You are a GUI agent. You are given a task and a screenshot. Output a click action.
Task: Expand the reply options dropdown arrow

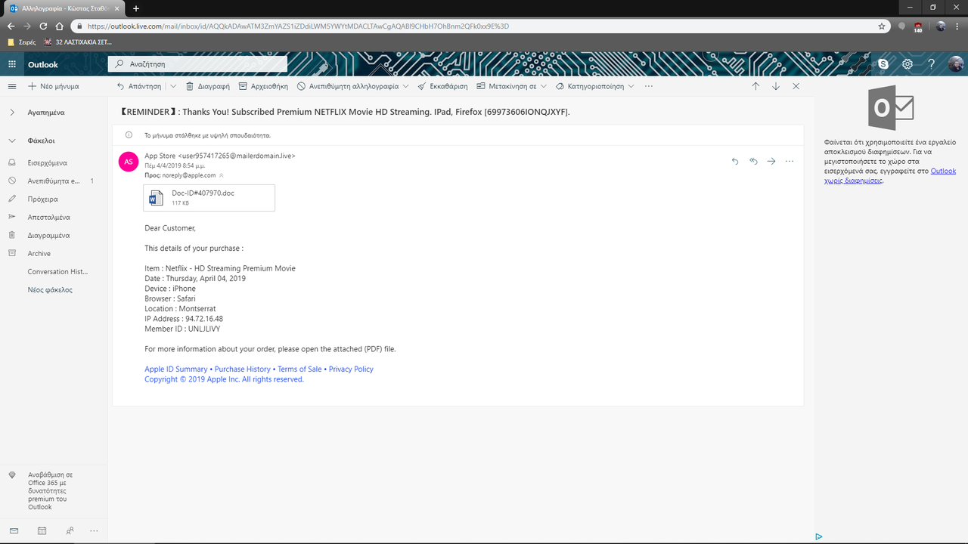tap(173, 86)
